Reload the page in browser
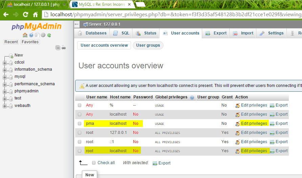The image size is (302, 178). [25, 15]
